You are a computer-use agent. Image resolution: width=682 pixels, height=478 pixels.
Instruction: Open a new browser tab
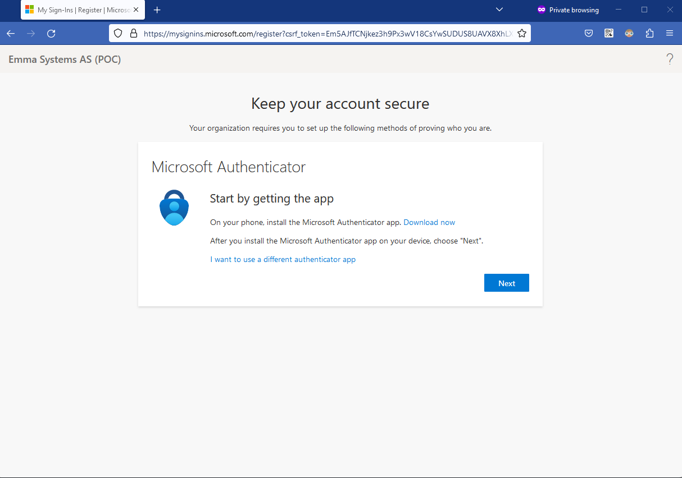(157, 10)
